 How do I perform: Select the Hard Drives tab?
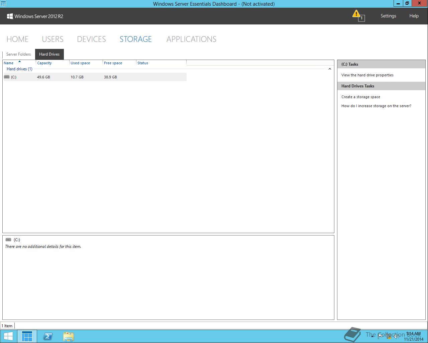49,54
